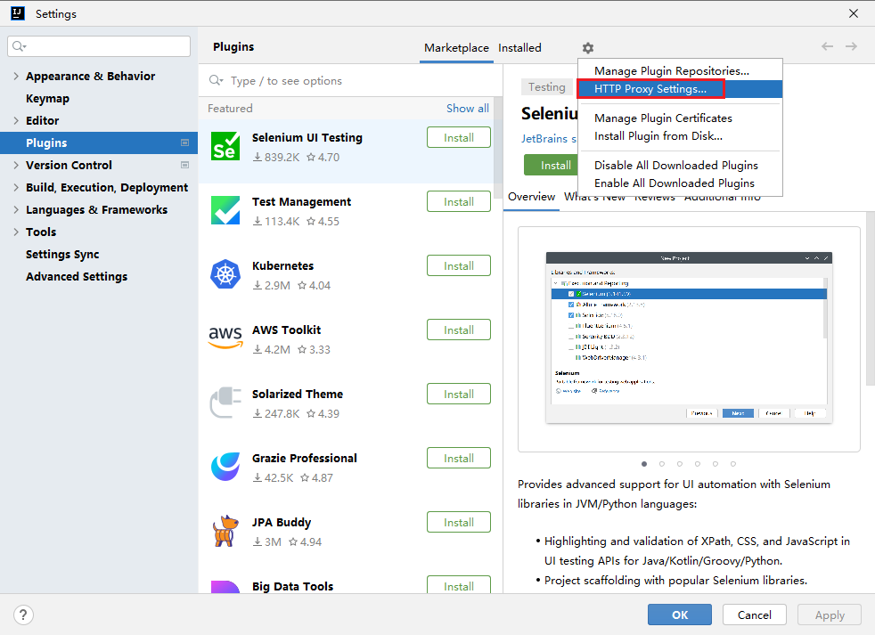Click the Version Control row marker icon
The width and height of the screenshot is (875, 635).
(184, 165)
